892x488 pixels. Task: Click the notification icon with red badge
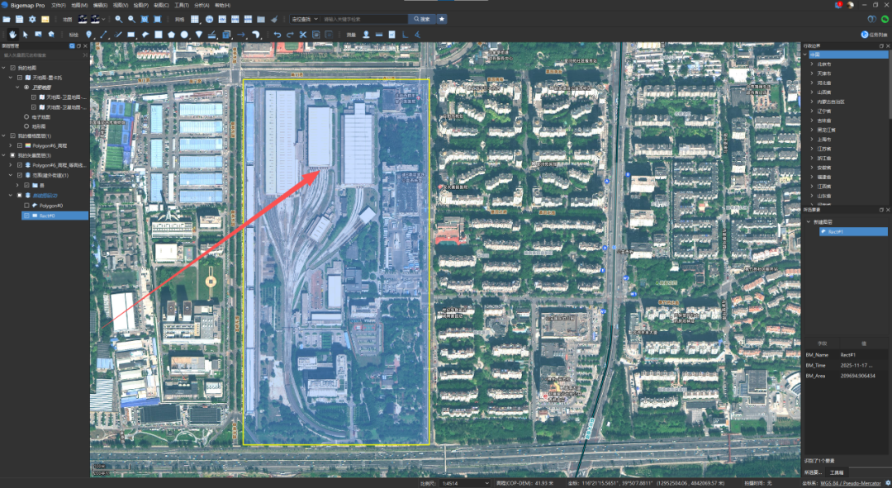[x=838, y=5]
